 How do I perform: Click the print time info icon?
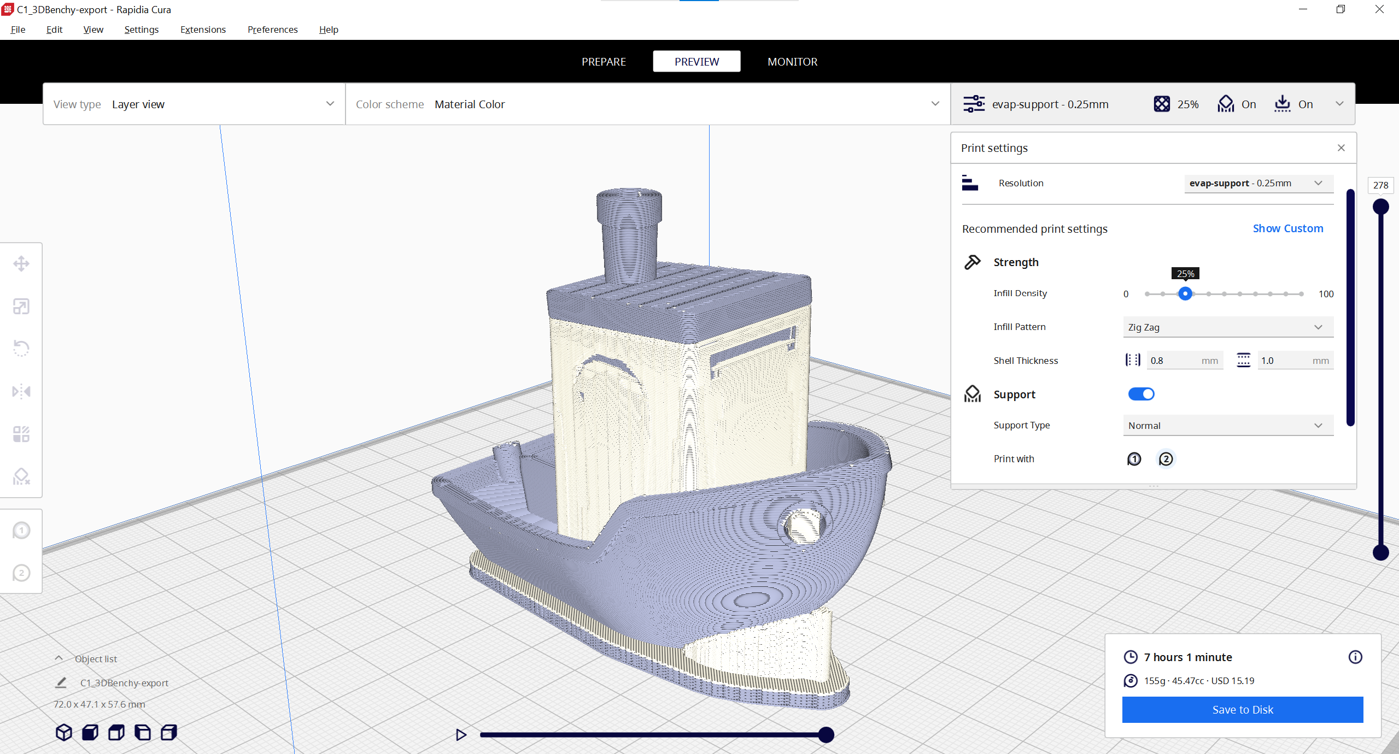1355,657
